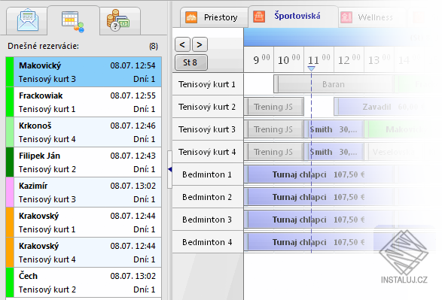The width and height of the screenshot is (442, 300).
Task: Switch to the Wellness tab
Action: click(372, 17)
